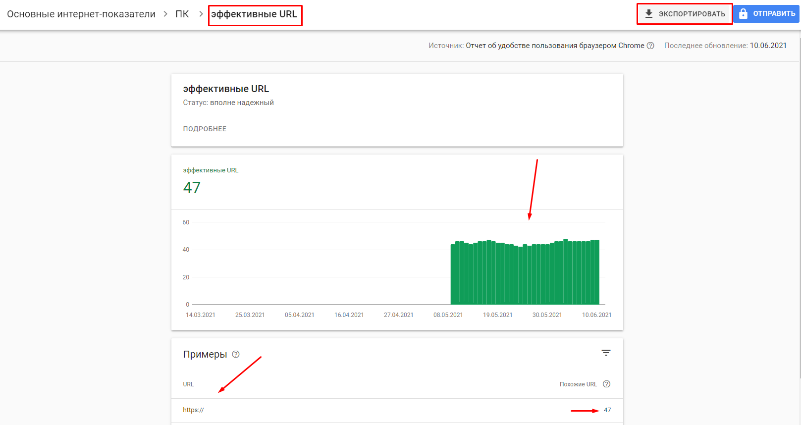
Task: Click the эффективные URL count 47
Action: point(192,188)
